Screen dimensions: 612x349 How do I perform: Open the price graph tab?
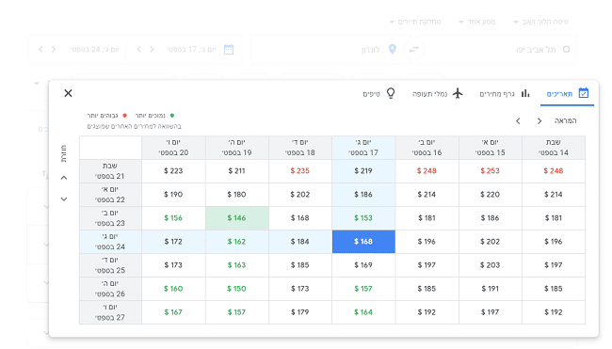(x=505, y=93)
